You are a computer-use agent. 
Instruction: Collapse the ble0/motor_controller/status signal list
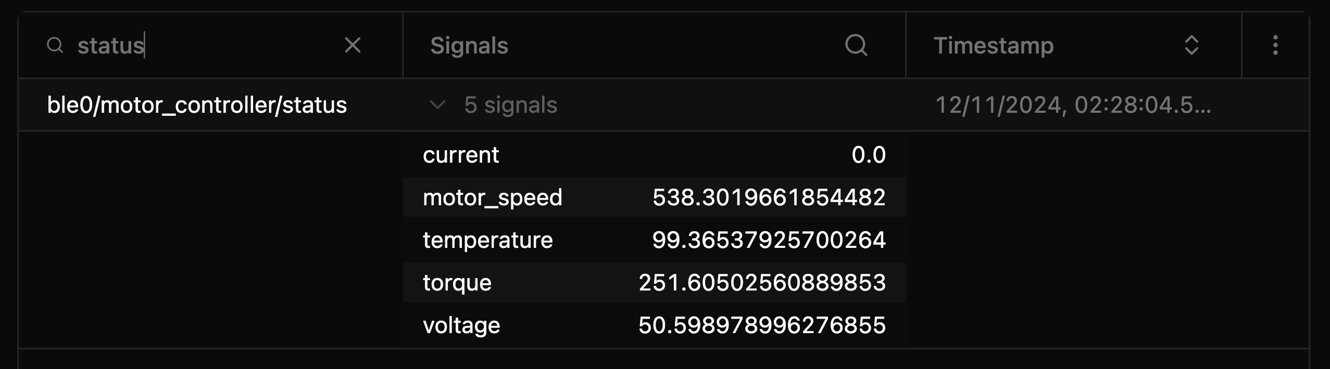[436, 105]
